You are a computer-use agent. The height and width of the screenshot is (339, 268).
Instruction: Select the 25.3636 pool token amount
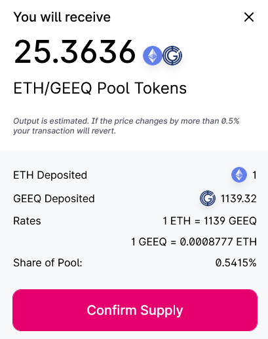75,52
